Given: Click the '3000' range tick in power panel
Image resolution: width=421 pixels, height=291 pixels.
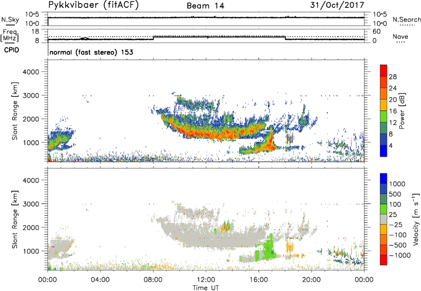Looking at the screenshot, I should [x=31, y=96].
